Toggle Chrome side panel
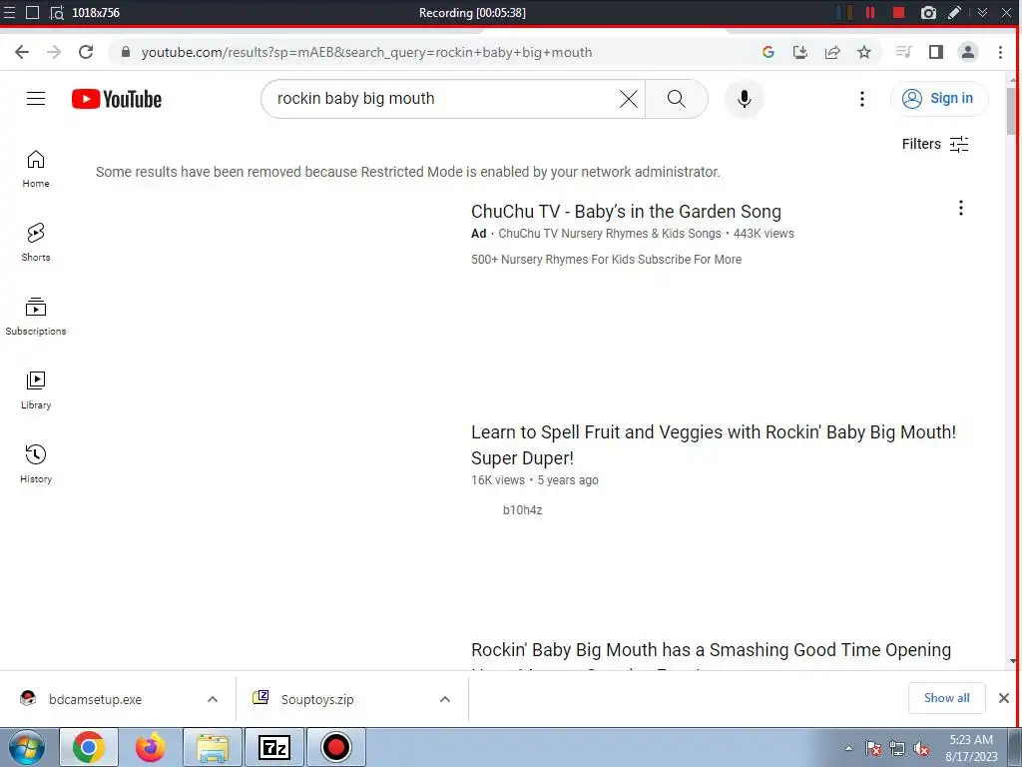The height and width of the screenshot is (767, 1022). pos(936,52)
